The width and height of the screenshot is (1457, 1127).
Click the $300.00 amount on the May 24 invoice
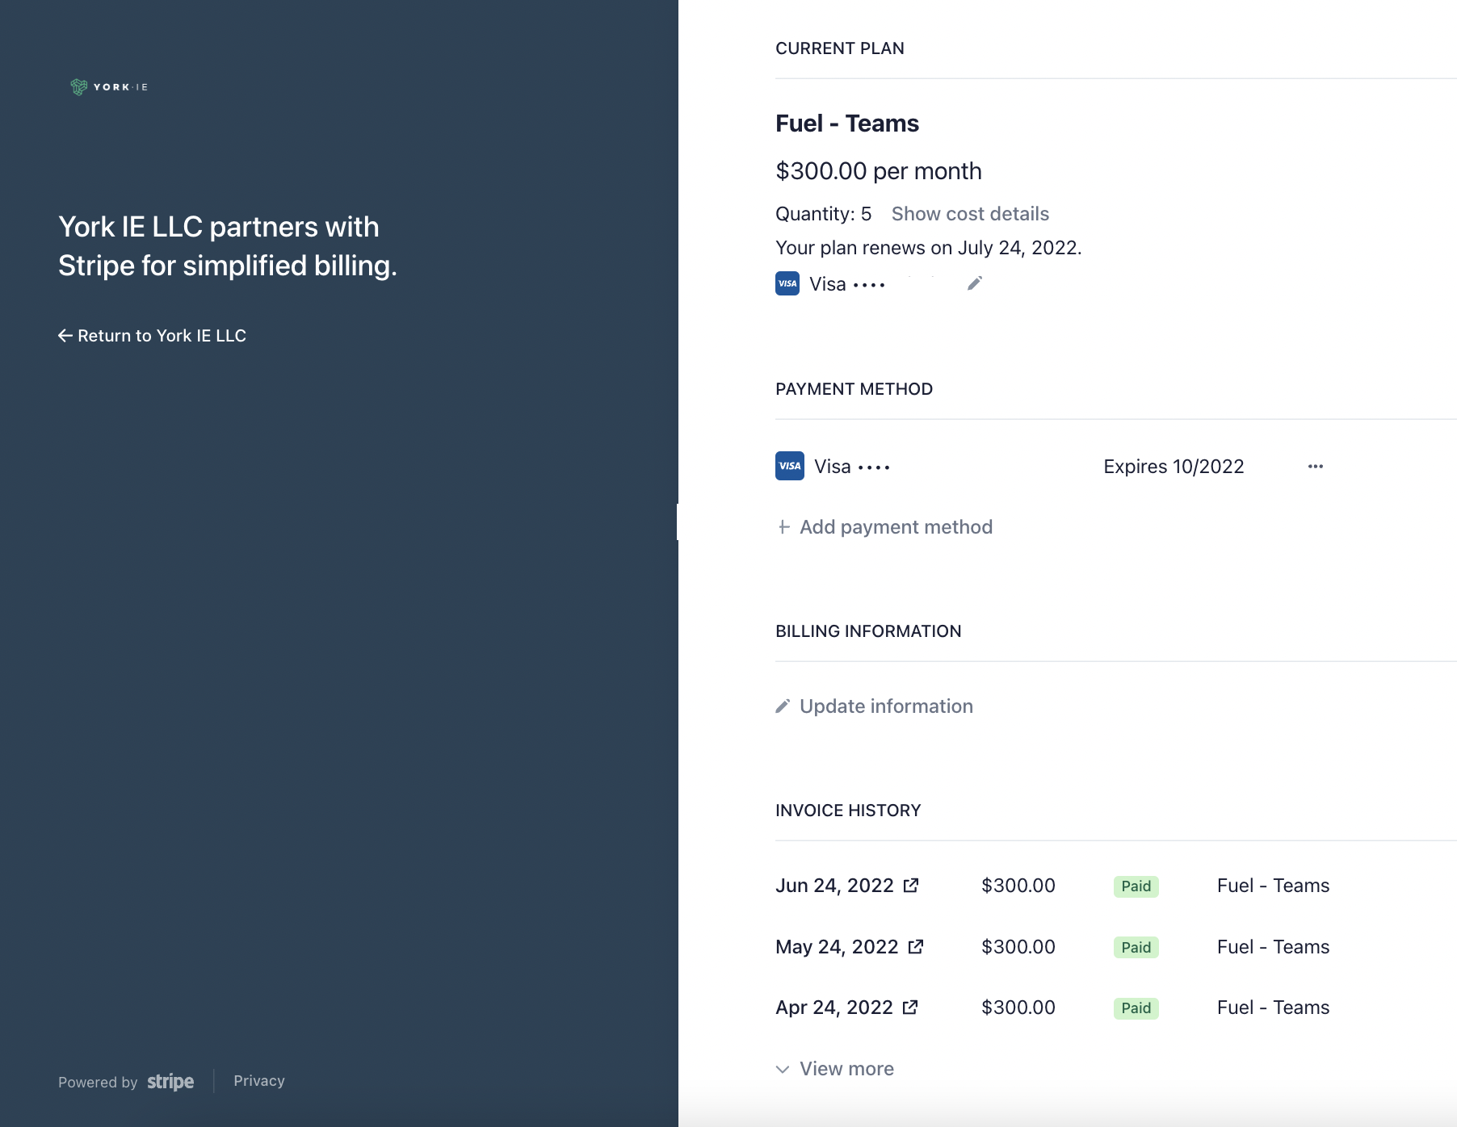1018,947
